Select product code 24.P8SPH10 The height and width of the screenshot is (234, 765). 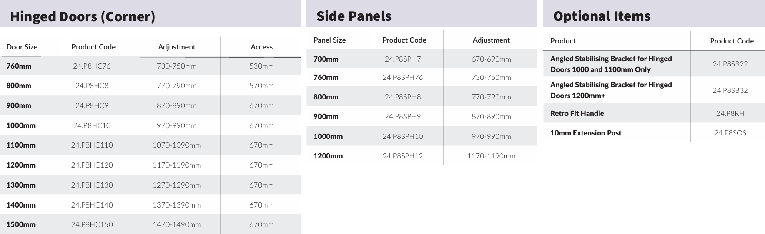tap(402, 136)
